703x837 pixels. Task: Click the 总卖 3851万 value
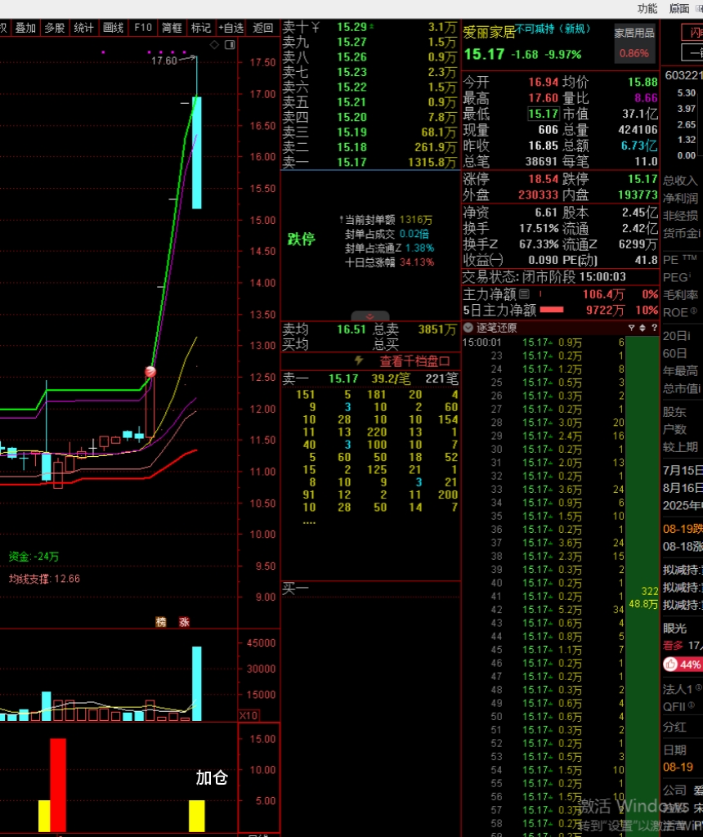point(437,329)
